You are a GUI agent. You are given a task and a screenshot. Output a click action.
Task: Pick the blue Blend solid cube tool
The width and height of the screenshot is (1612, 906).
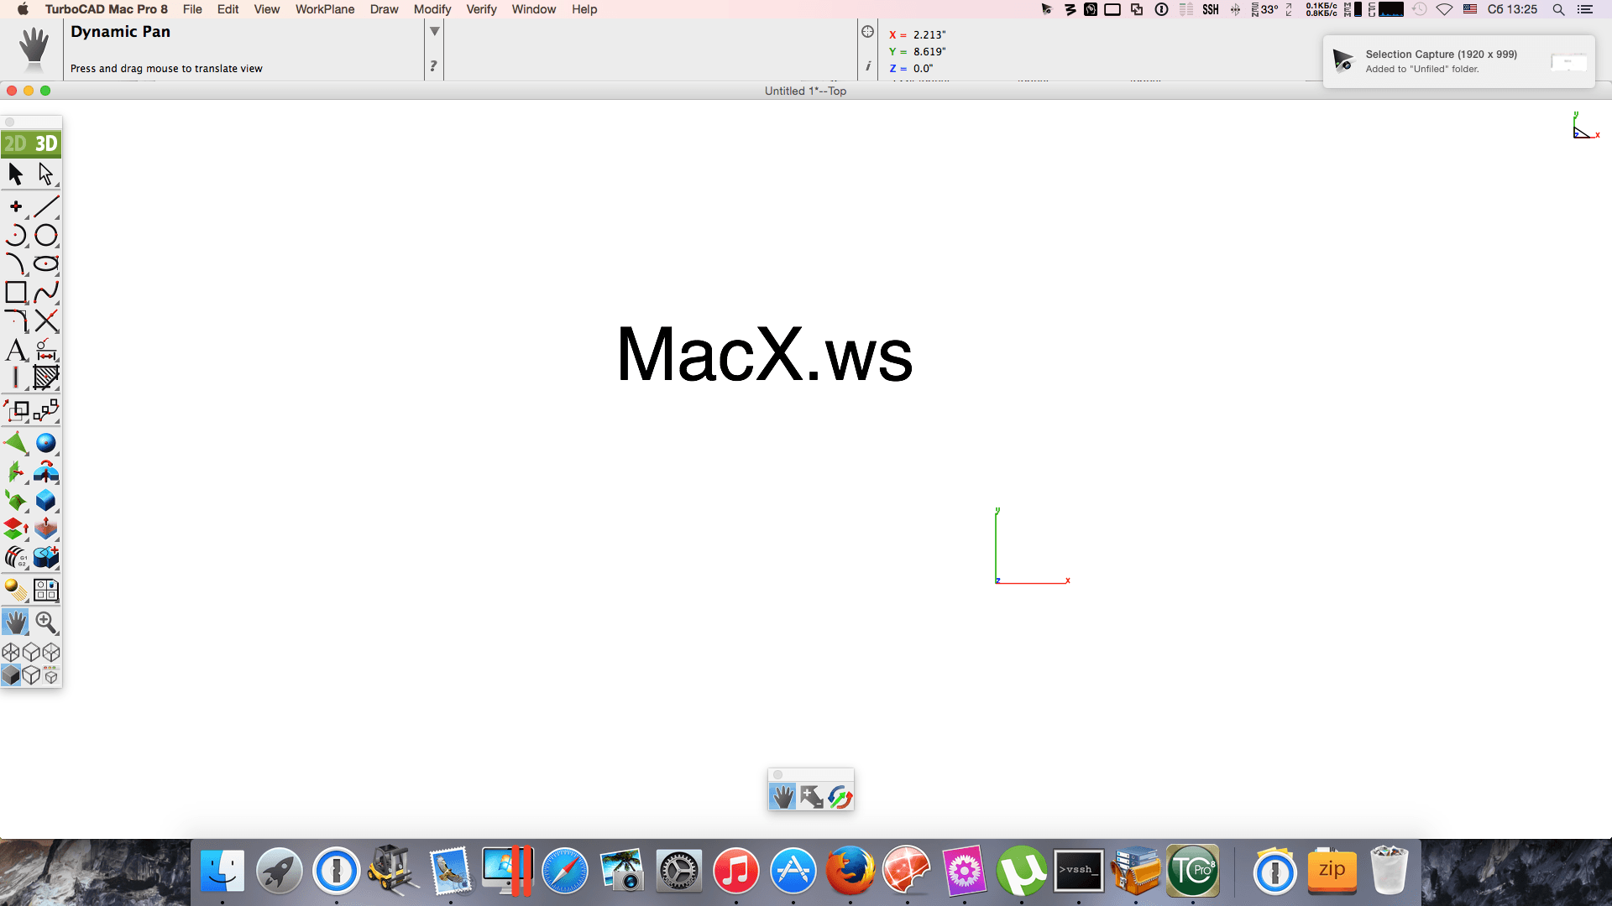pyautogui.click(x=46, y=501)
